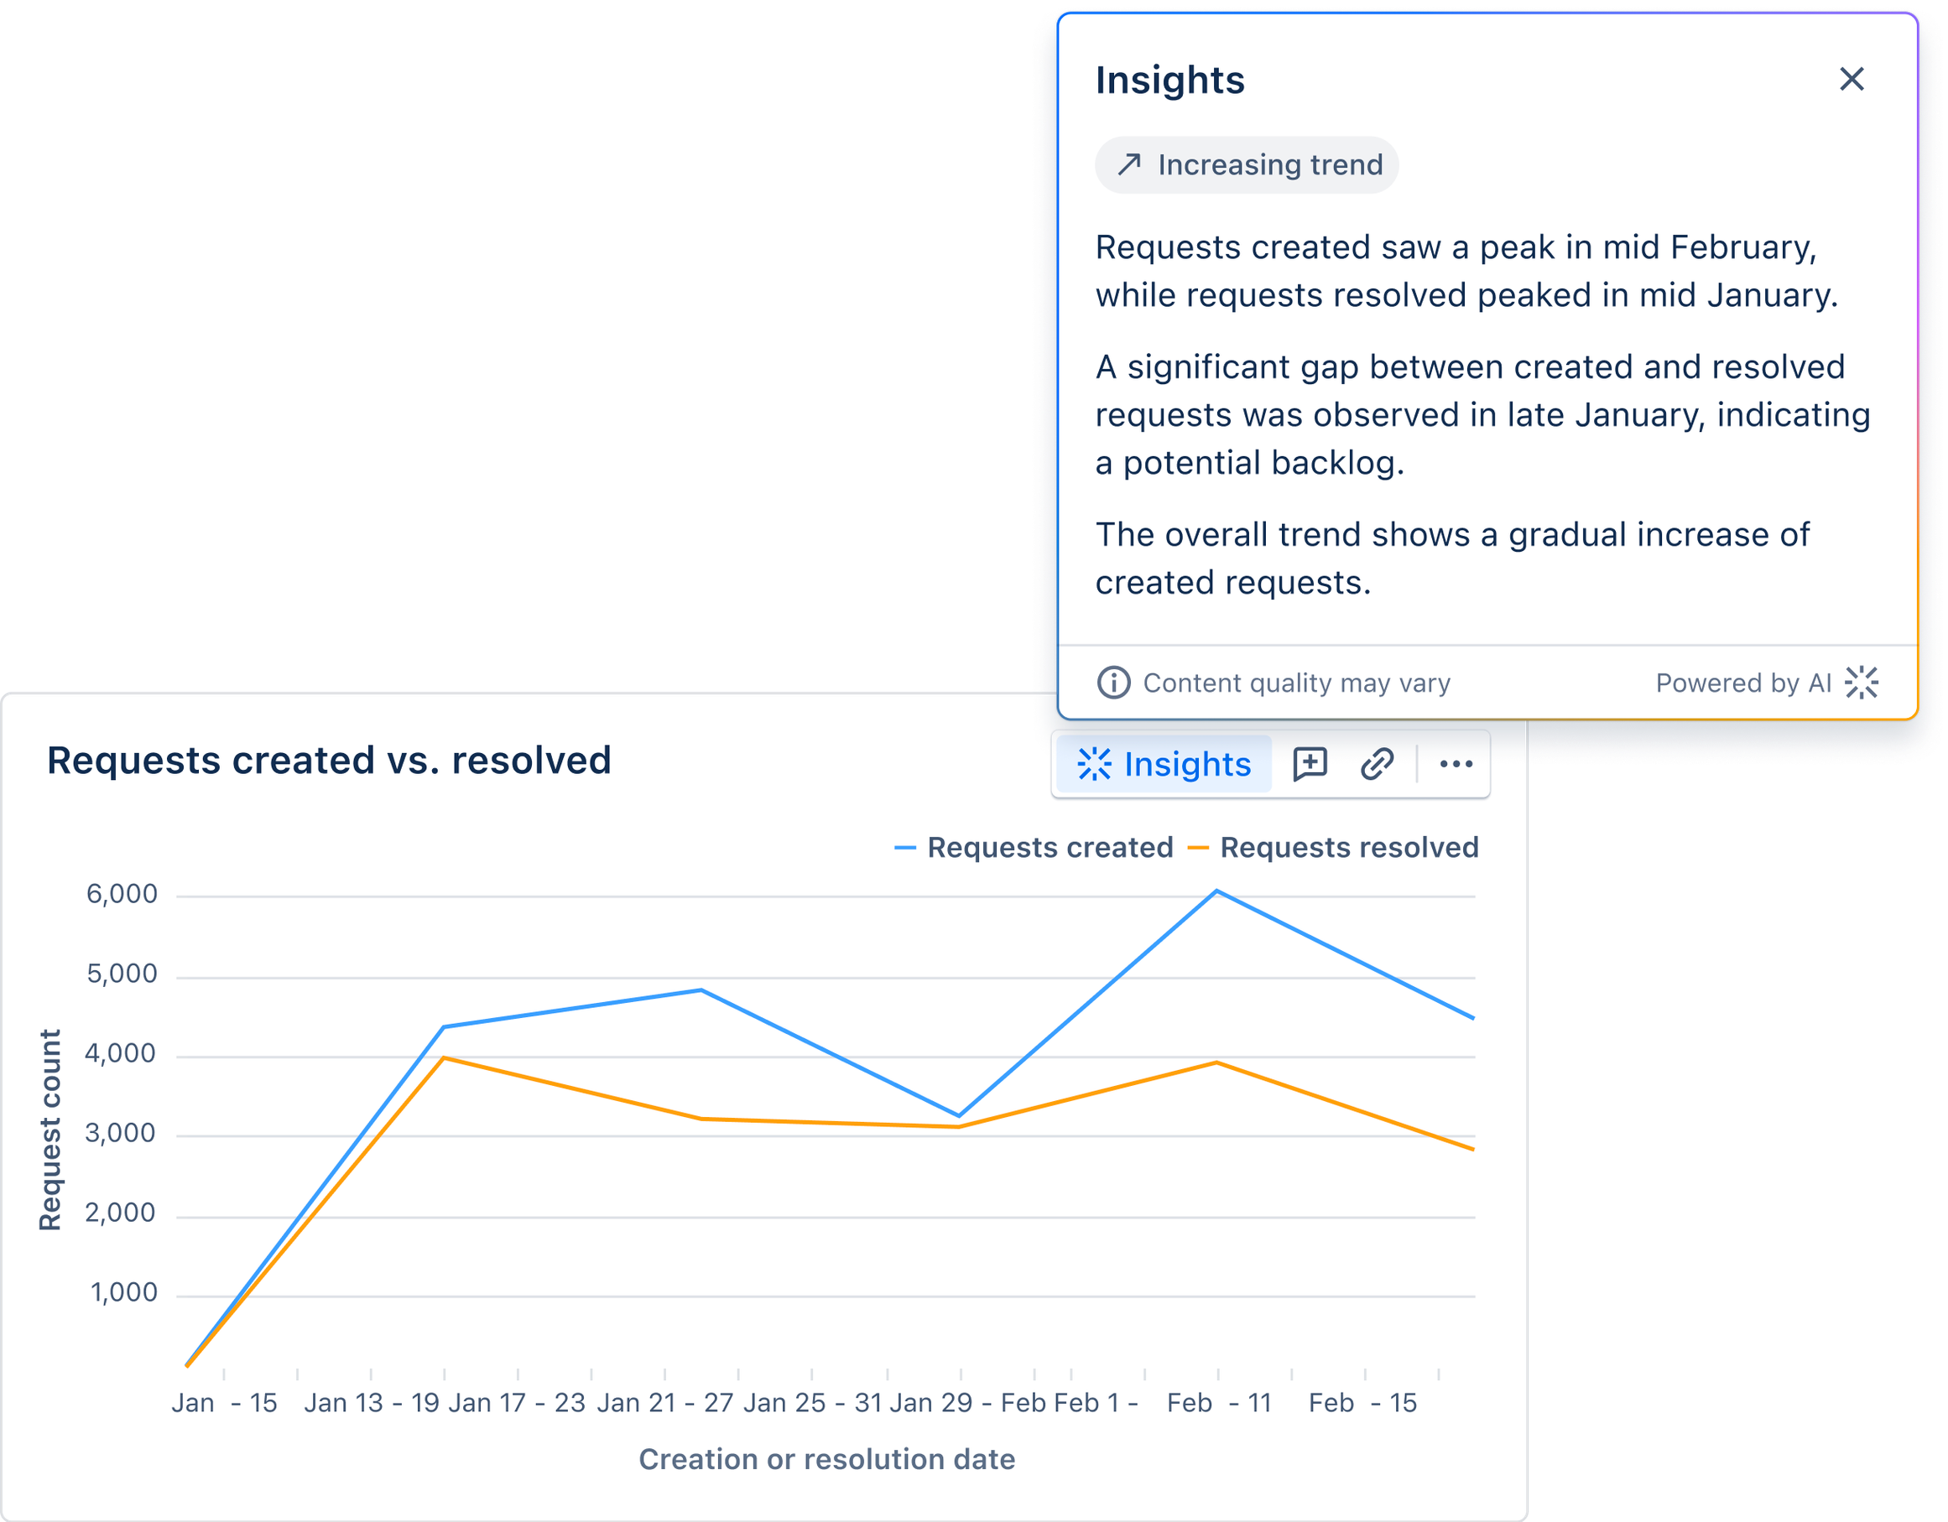The image size is (1948, 1522).
Task: Click the Request count axis title
Action: (51, 1130)
